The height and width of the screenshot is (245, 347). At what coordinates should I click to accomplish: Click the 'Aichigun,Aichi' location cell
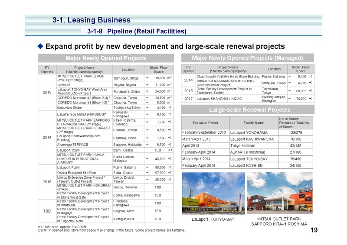pos(128,219)
